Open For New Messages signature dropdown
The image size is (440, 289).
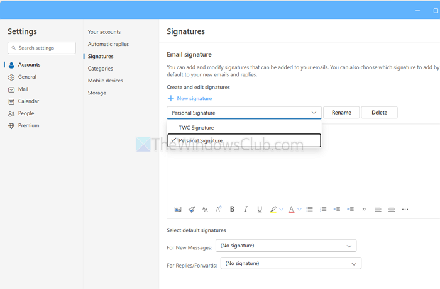click(286, 246)
